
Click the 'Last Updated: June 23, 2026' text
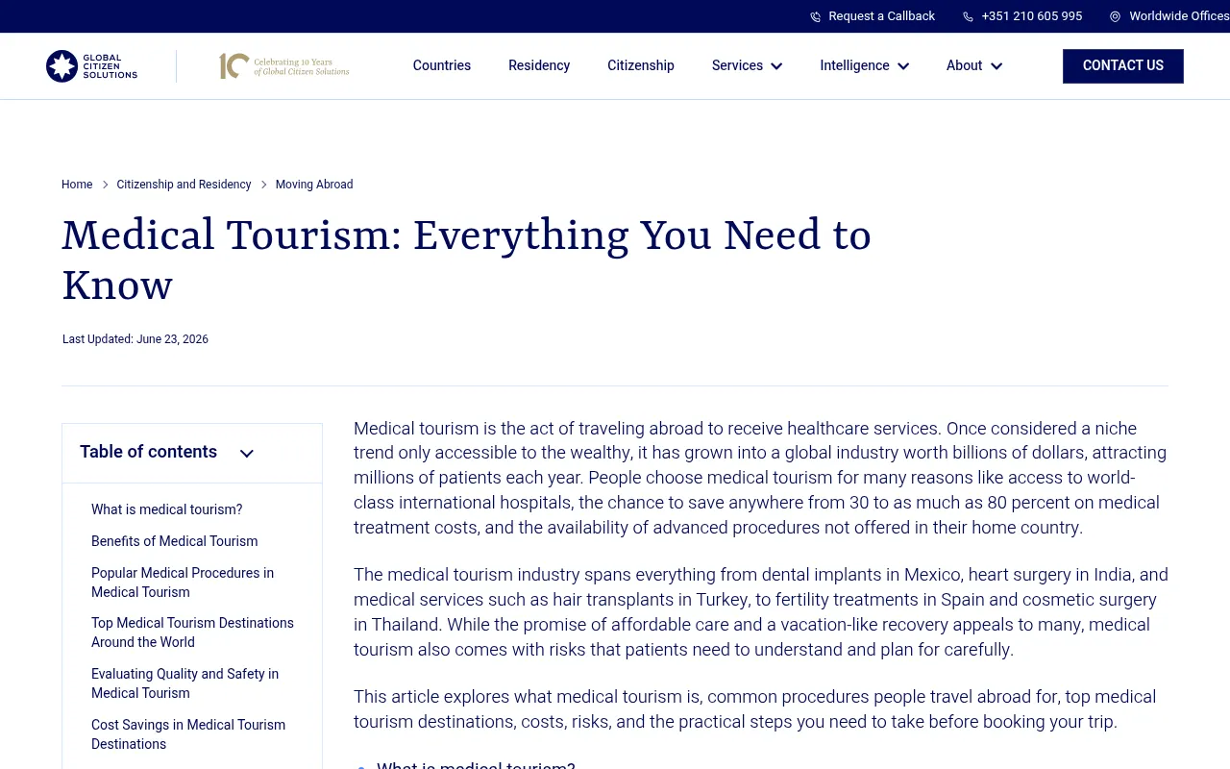pyautogui.click(x=135, y=339)
